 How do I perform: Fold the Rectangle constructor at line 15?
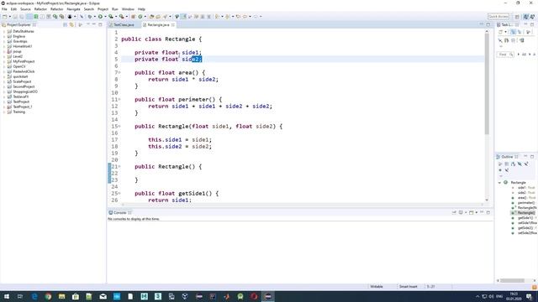point(119,127)
